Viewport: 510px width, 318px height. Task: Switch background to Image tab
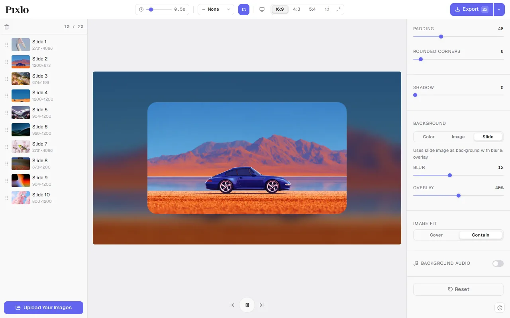pos(458,137)
